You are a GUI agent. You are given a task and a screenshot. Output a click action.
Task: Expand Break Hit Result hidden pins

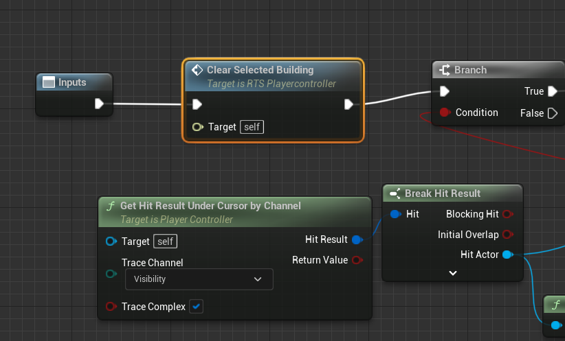pyautogui.click(x=453, y=273)
